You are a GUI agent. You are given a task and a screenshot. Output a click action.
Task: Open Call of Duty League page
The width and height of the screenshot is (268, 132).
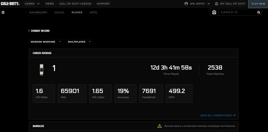click(x=75, y=3)
